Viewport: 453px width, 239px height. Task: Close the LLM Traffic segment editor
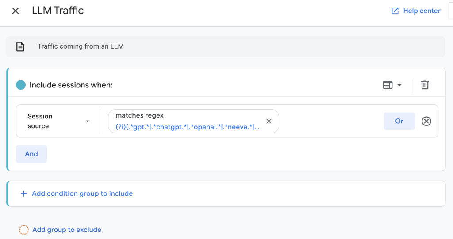(x=15, y=11)
